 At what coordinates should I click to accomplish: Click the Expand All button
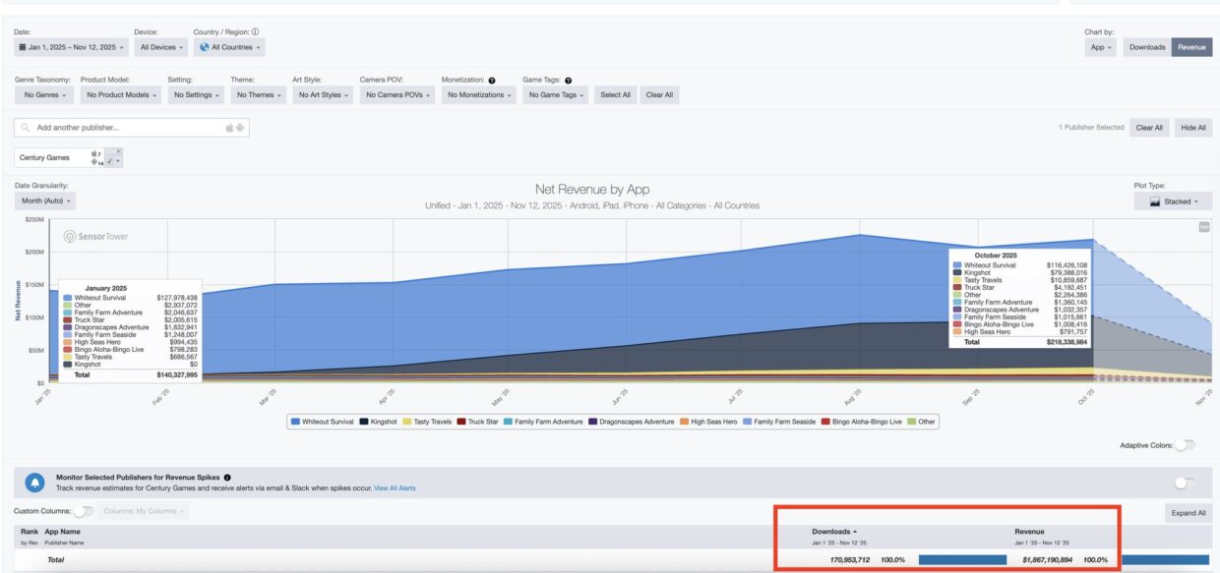1189,513
